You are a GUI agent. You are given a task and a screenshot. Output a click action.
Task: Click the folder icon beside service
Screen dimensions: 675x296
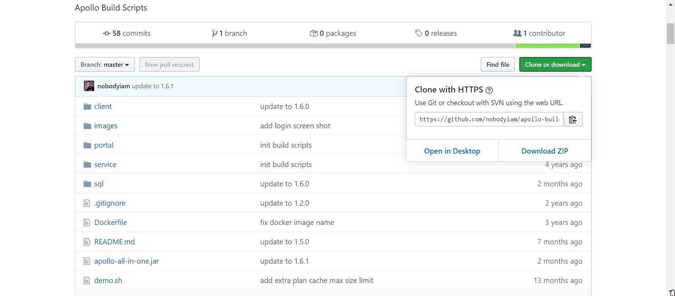click(88, 165)
